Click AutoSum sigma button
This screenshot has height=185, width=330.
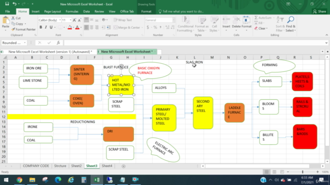tap(262, 18)
